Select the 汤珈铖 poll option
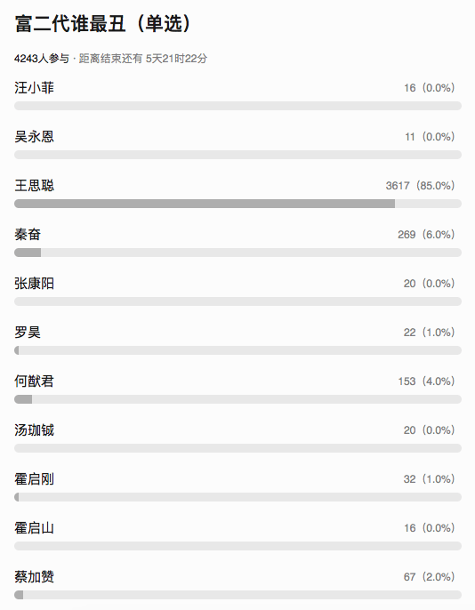The image size is (475, 610). coord(34,429)
